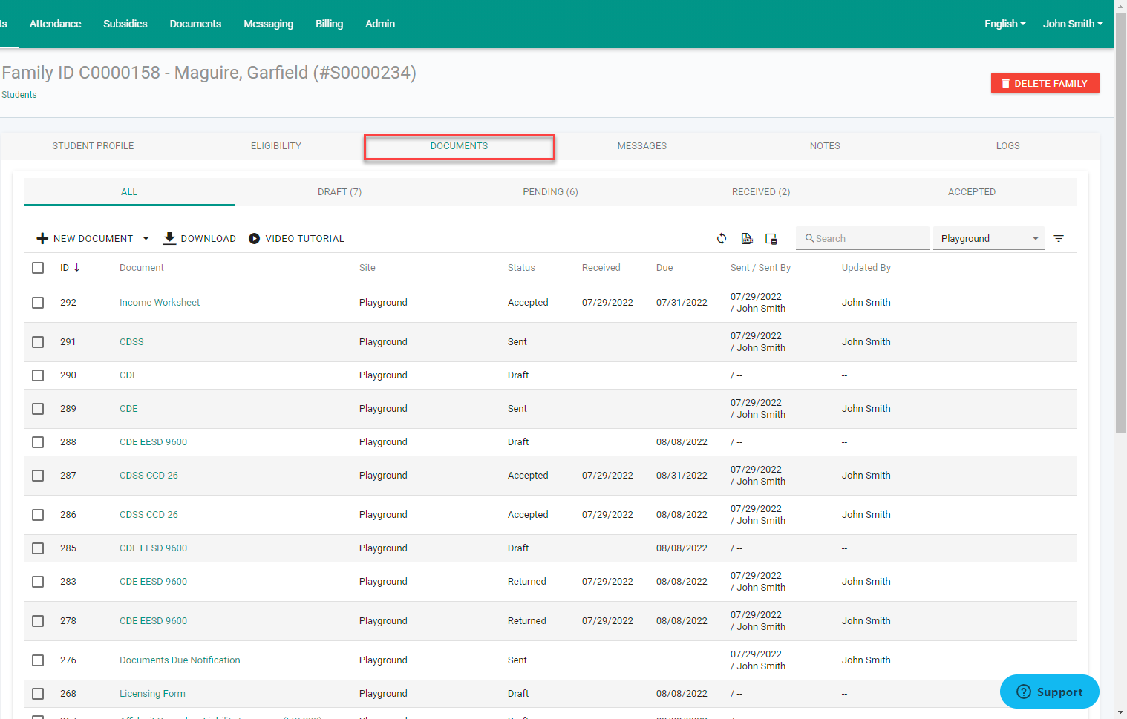
Task: Check the box for document 292
Action: pyautogui.click(x=38, y=303)
